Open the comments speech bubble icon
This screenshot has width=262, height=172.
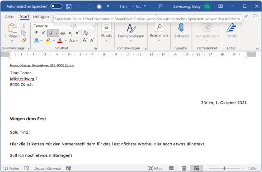click(255, 16)
